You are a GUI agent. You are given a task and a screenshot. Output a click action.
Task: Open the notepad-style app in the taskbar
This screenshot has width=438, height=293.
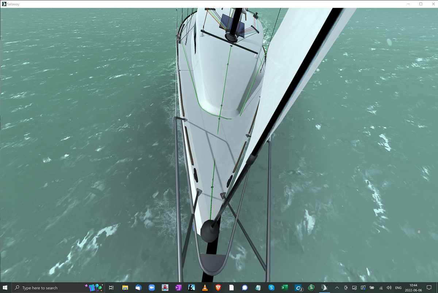[258, 288]
